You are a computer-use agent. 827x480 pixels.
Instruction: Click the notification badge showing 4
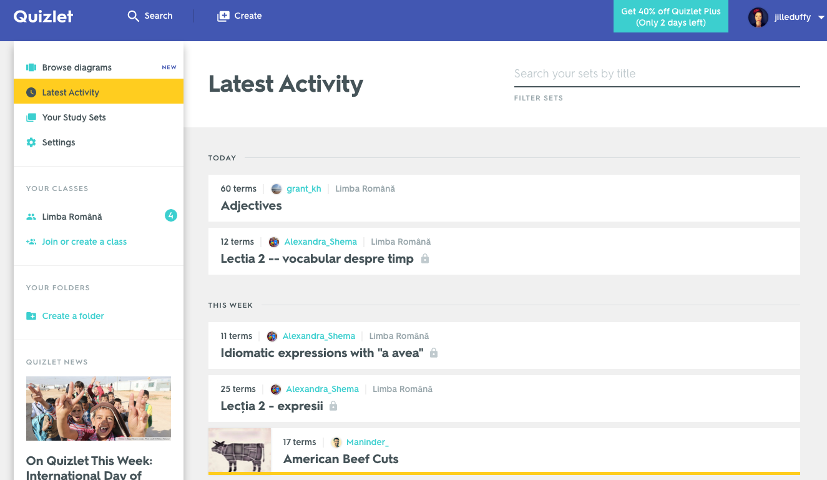171,216
